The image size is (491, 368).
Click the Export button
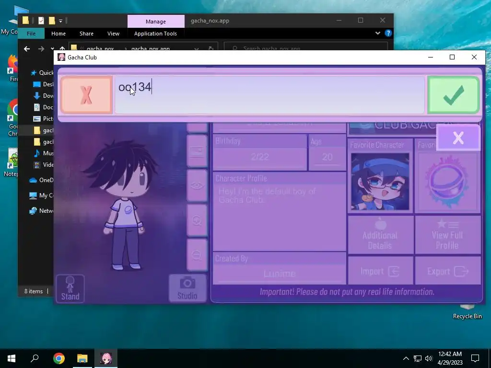point(447,271)
